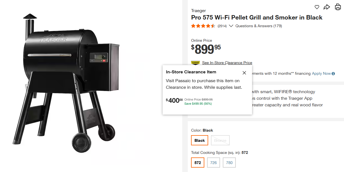The height and width of the screenshot is (172, 344).
Task: Select 572 sq. in. cooking space
Action: (198, 162)
